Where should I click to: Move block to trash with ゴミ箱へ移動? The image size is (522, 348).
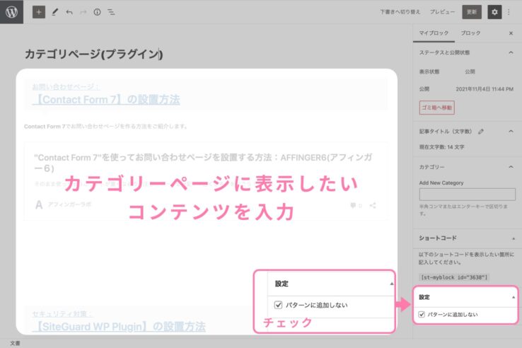pyautogui.click(x=437, y=108)
